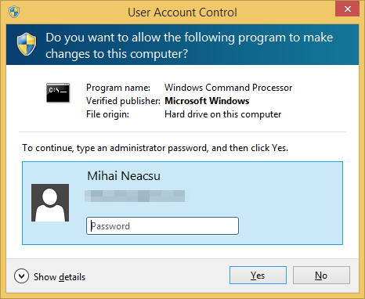365x299 pixels.
Task: Click the large UAC shield in blue banner
Action: (x=27, y=45)
